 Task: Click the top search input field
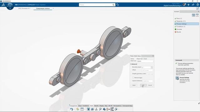click(96, 5)
